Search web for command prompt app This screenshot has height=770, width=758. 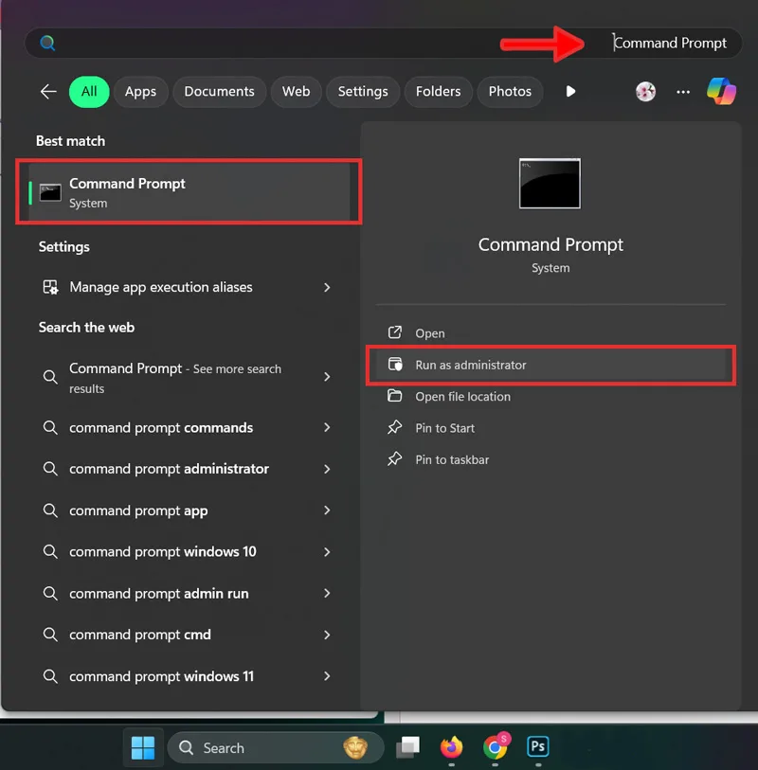pos(189,510)
